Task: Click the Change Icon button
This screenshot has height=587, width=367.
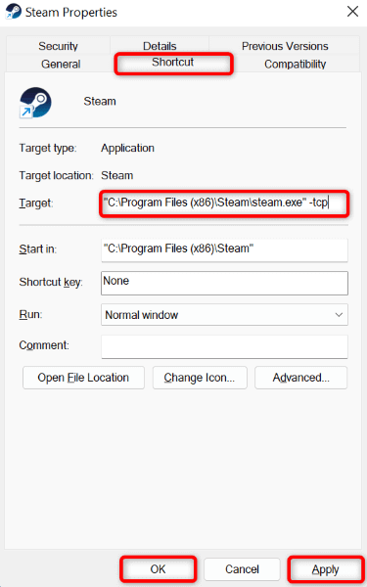Action: [x=200, y=378]
